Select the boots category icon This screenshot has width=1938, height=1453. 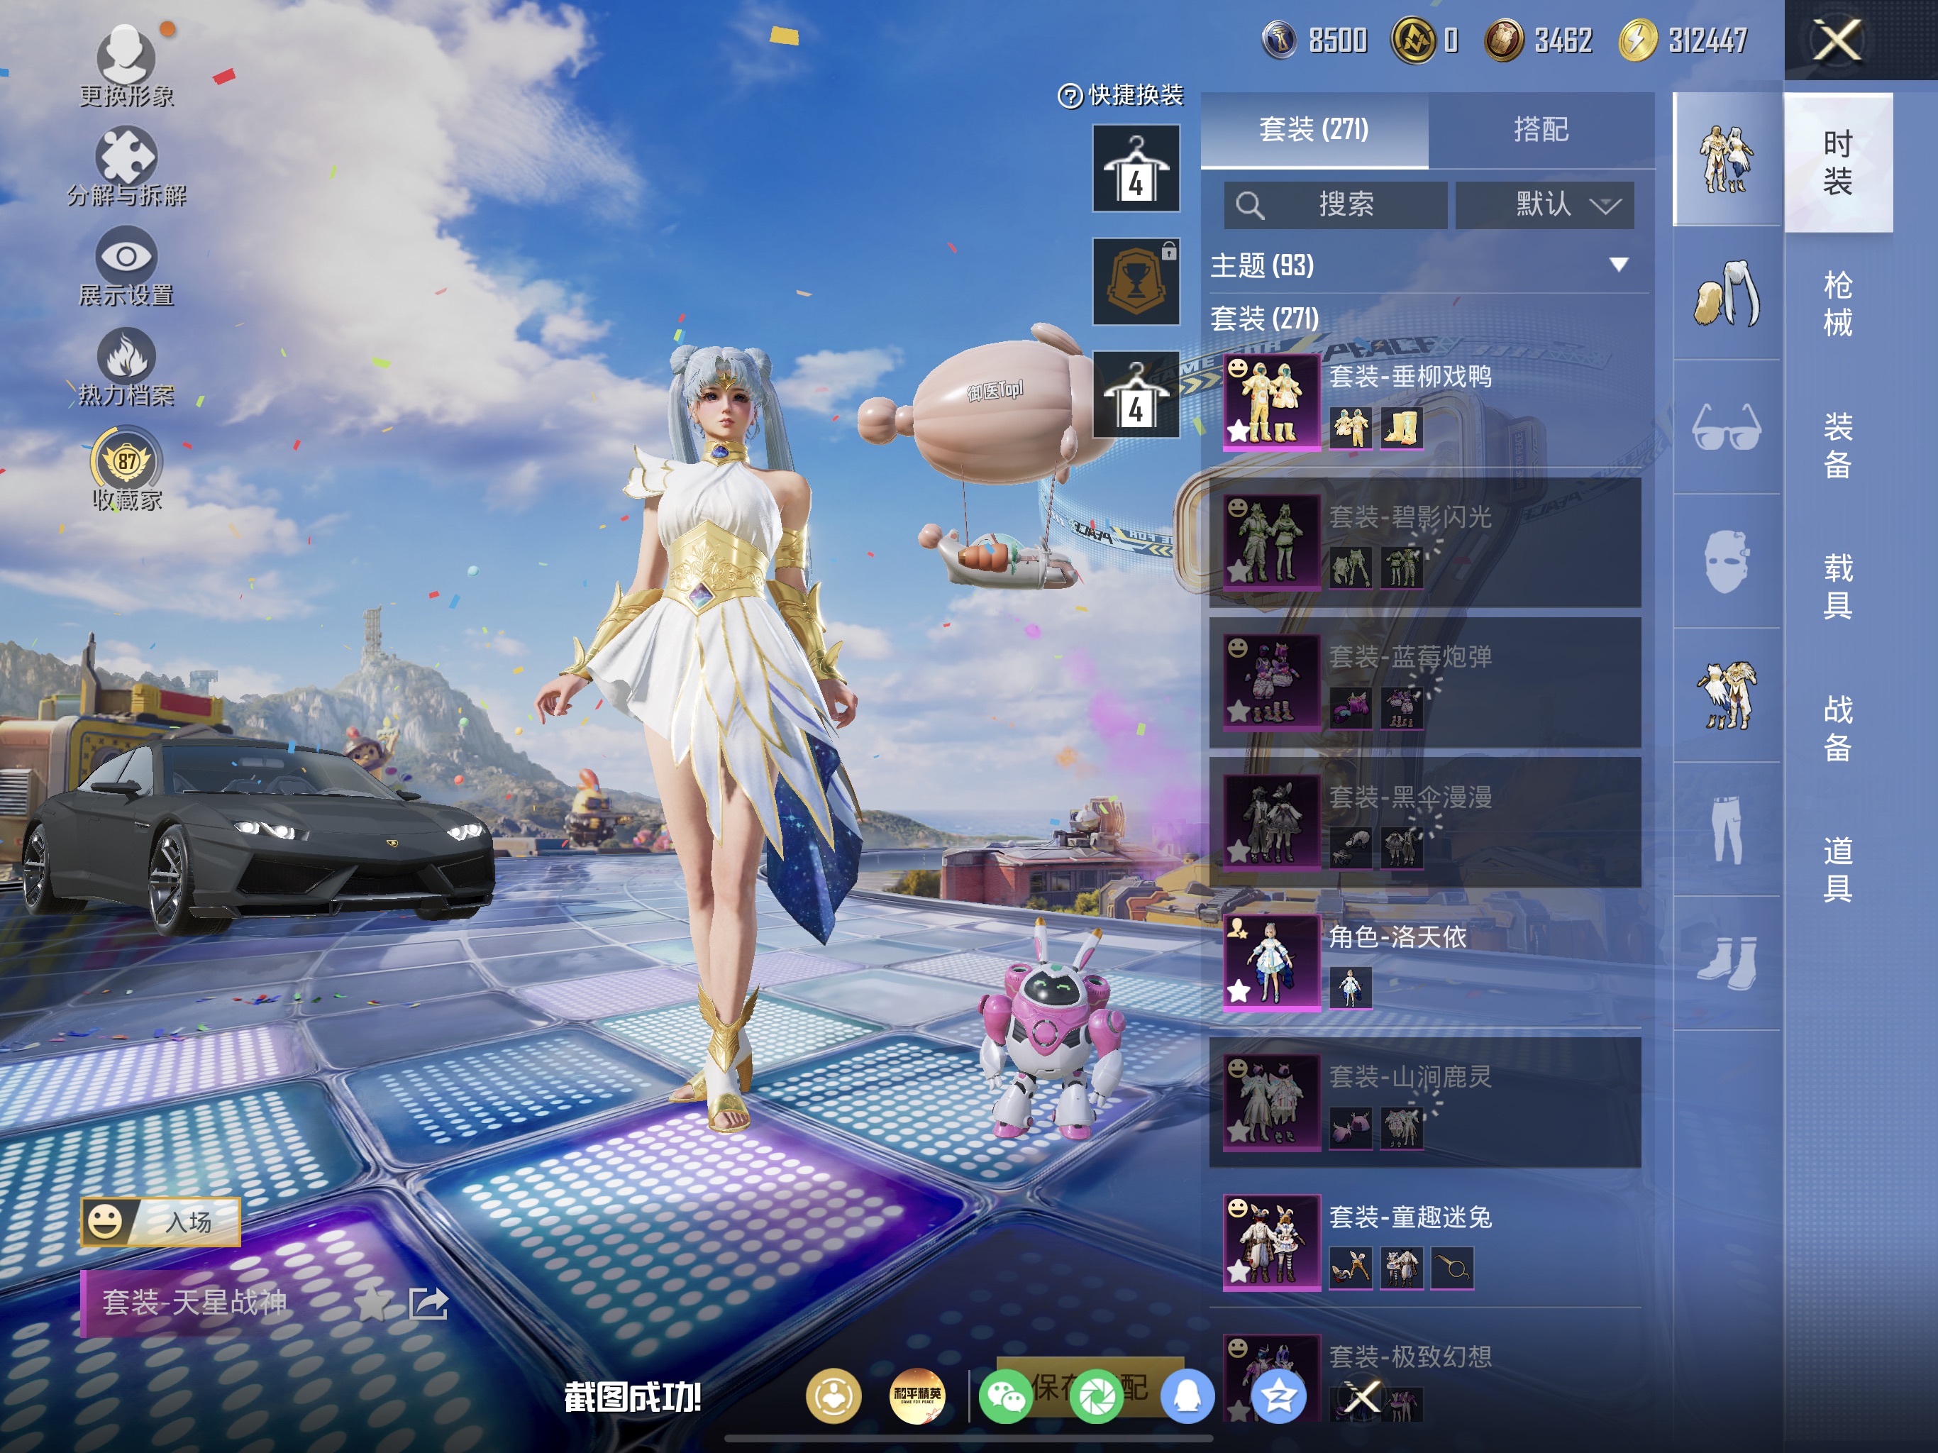(x=1726, y=964)
